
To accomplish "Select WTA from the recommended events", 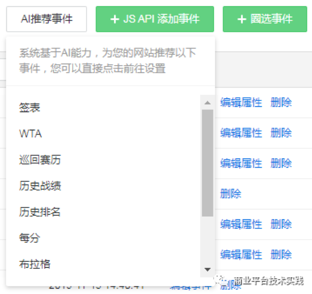I will [30, 134].
